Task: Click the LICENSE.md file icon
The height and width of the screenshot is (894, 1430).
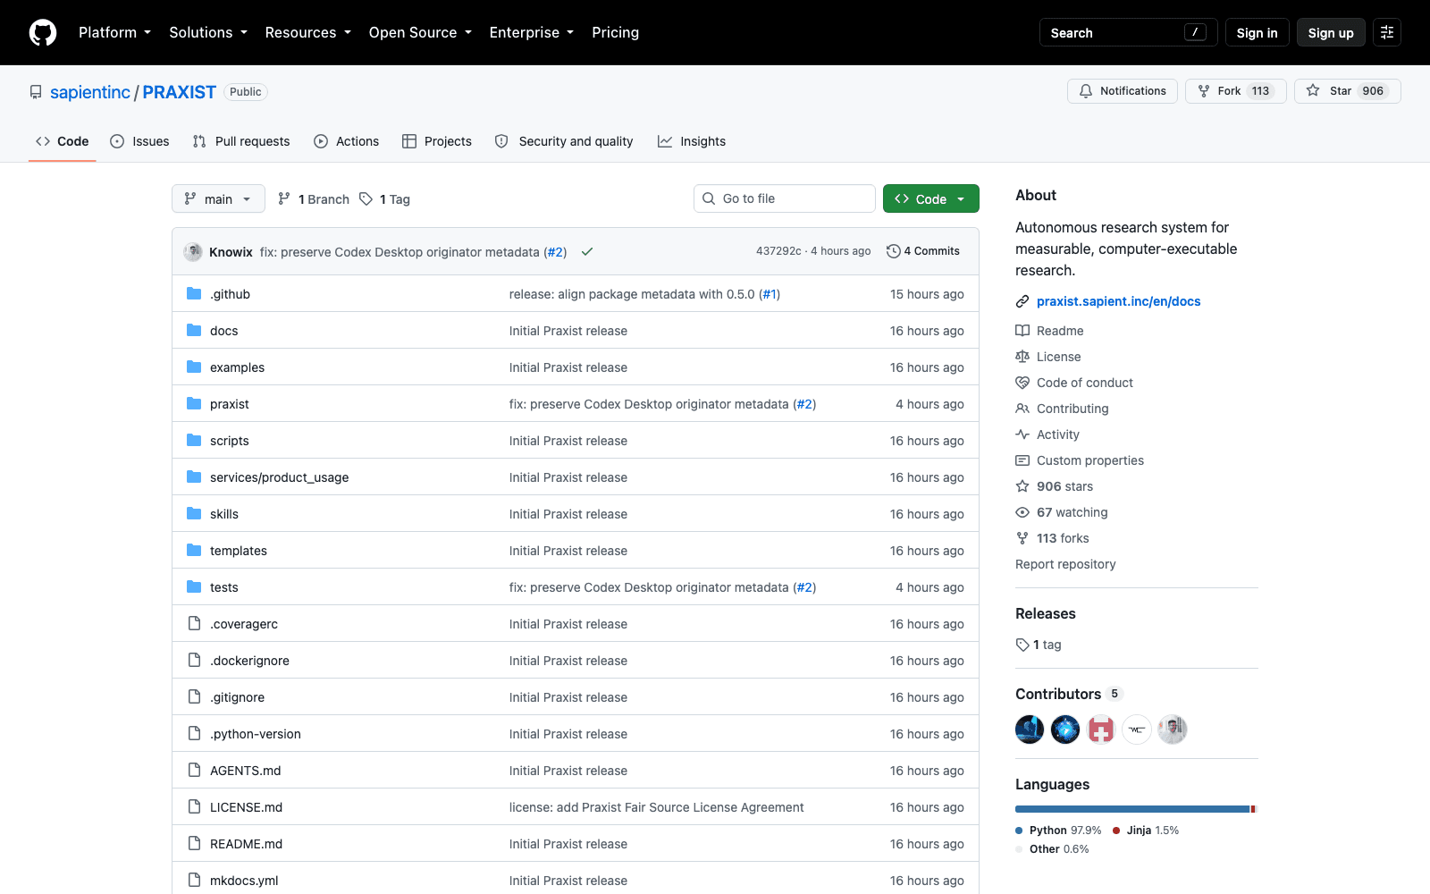Action: [x=194, y=806]
